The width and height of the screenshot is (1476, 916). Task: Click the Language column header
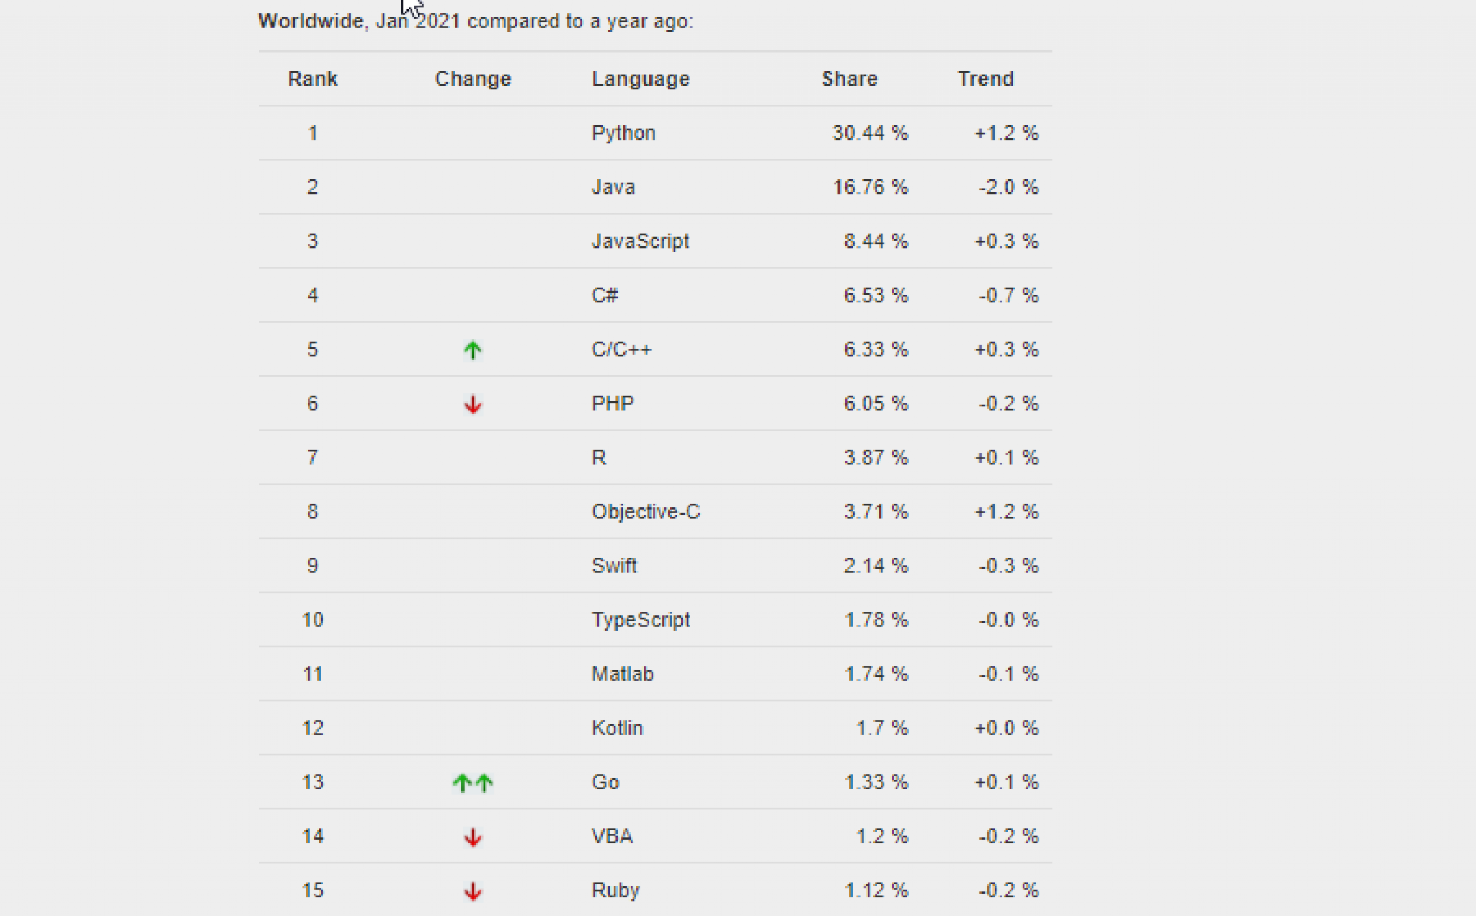641,79
